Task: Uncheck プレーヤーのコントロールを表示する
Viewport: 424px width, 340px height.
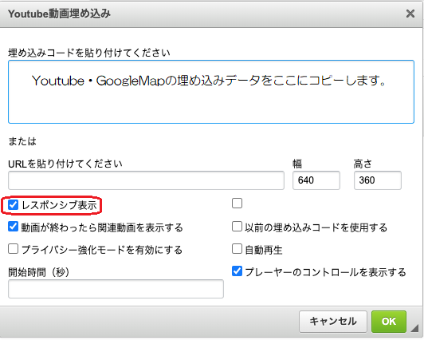Action: point(237,271)
